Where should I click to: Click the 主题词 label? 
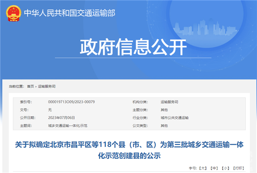(x=26, y=126)
